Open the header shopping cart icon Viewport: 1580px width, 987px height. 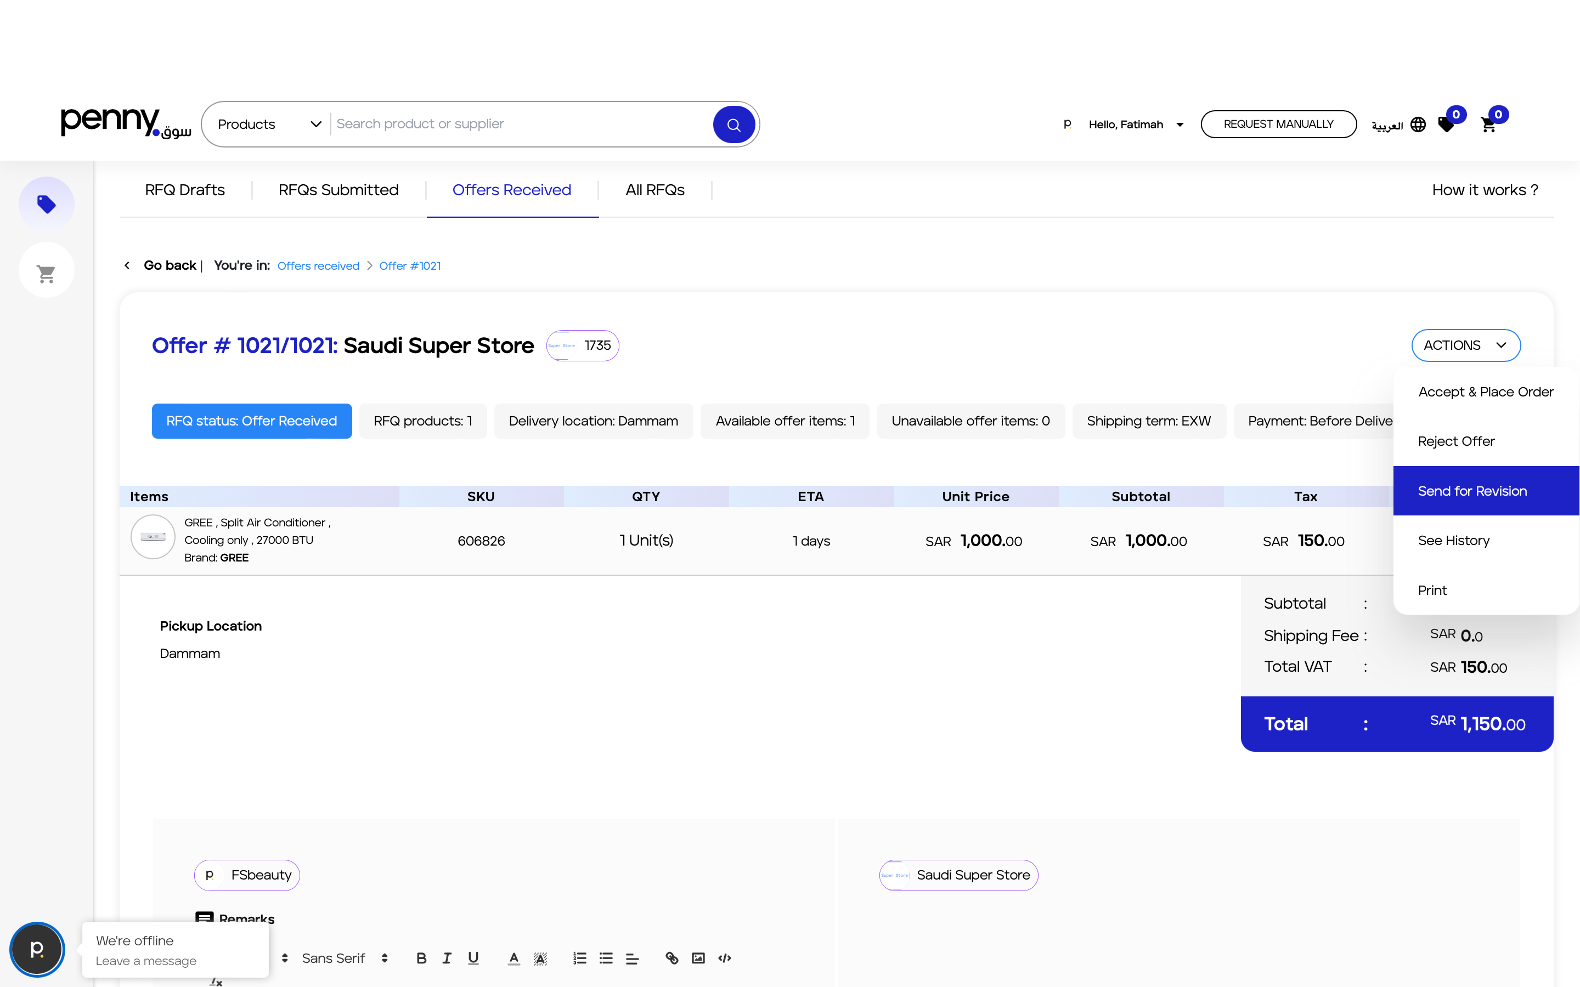[x=1488, y=124]
